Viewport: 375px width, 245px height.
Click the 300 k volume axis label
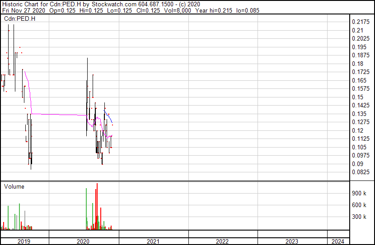coord(359,217)
